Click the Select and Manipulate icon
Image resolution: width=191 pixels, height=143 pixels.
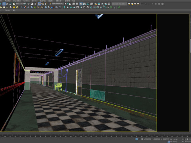click(x=29, y=4)
